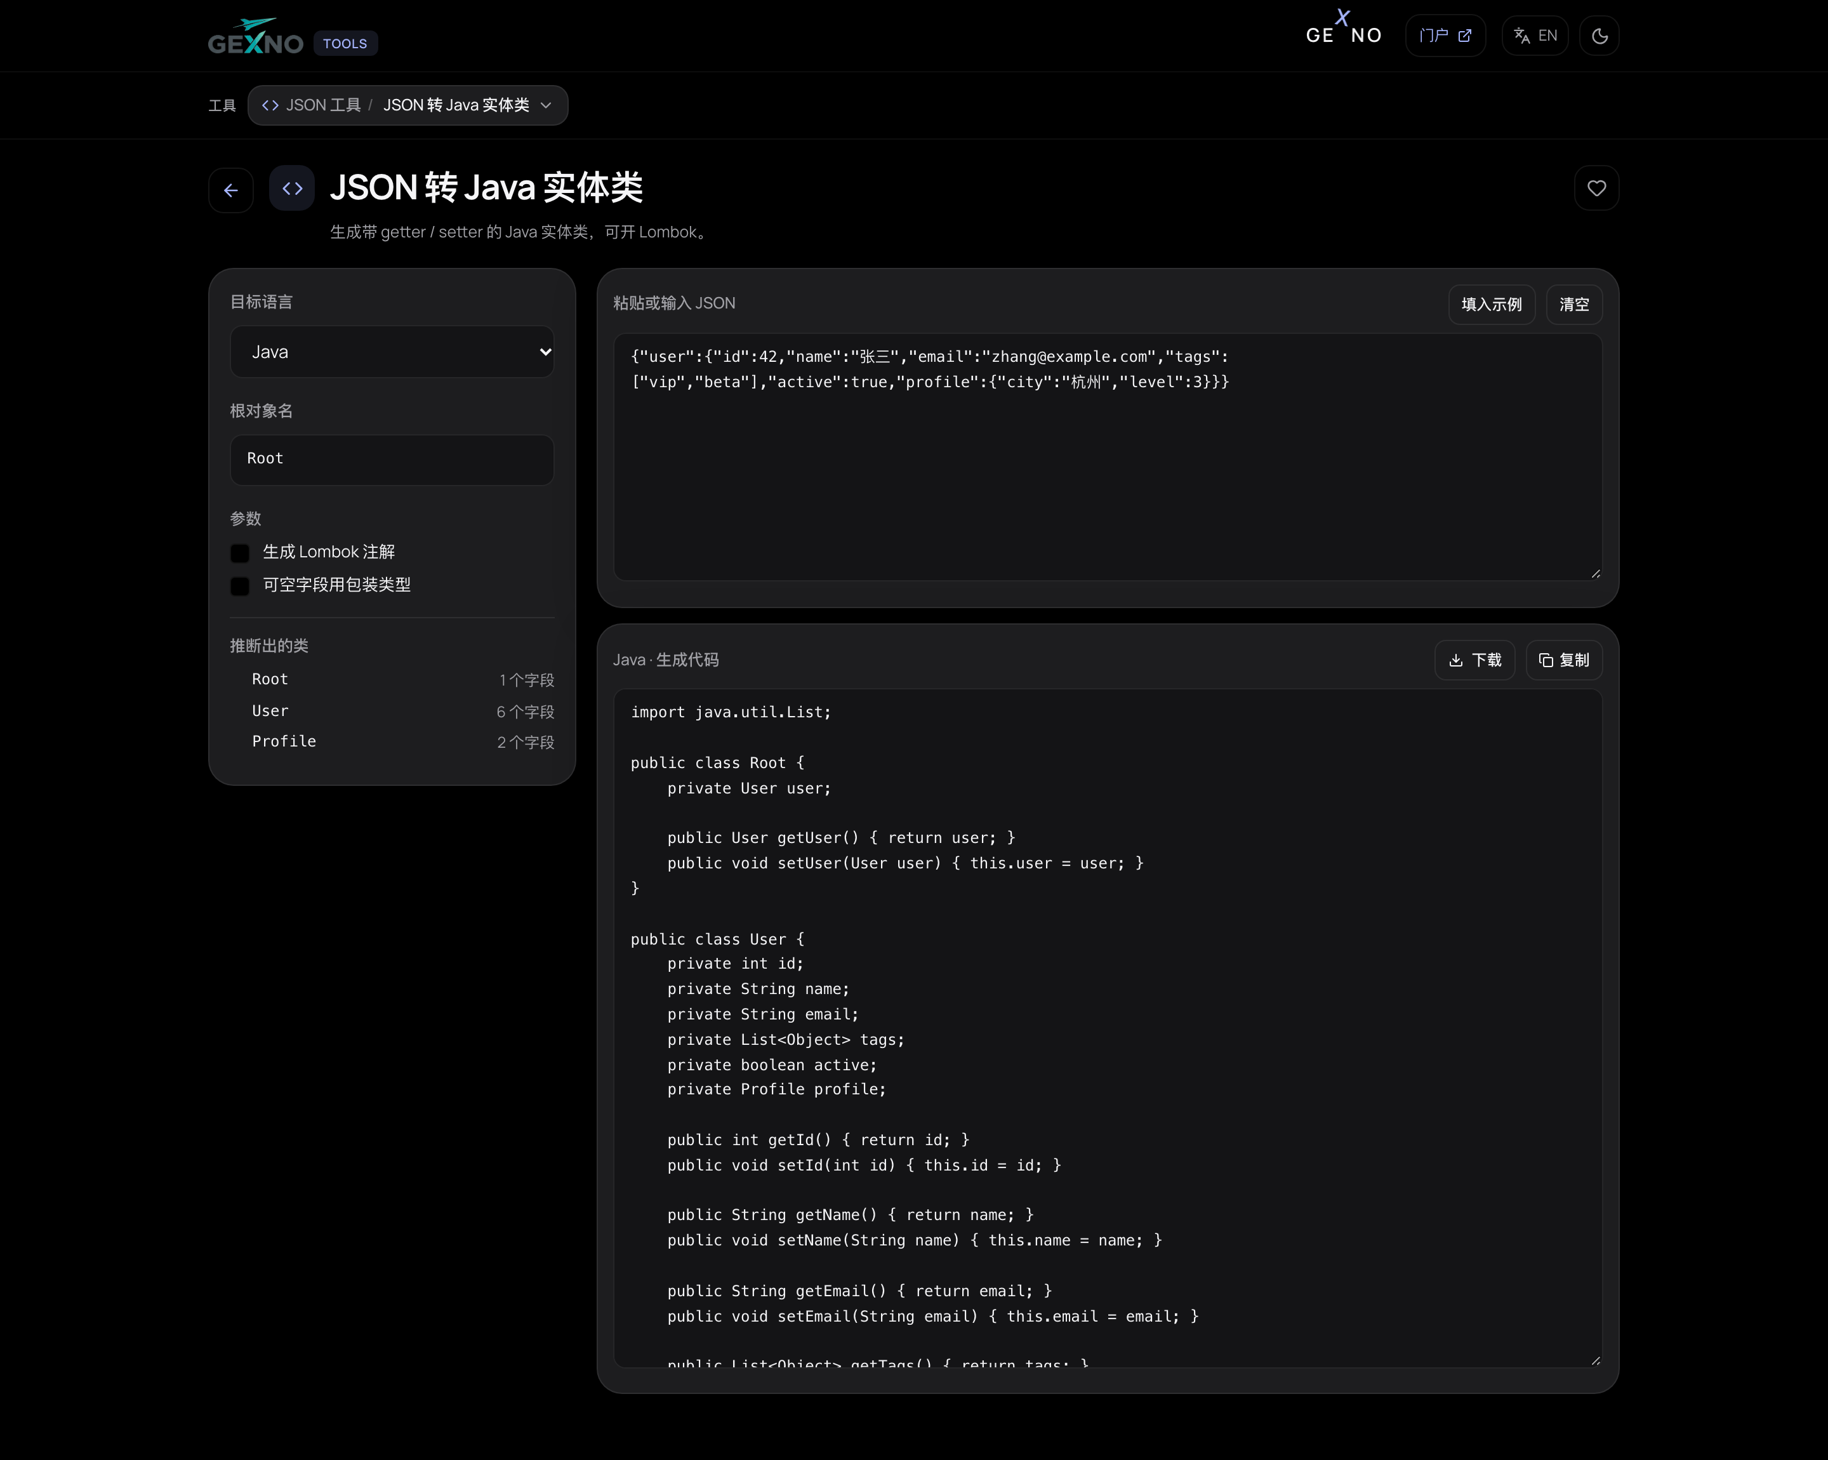1828x1460 pixels.
Task: Click the Root object name input field
Action: (392, 460)
